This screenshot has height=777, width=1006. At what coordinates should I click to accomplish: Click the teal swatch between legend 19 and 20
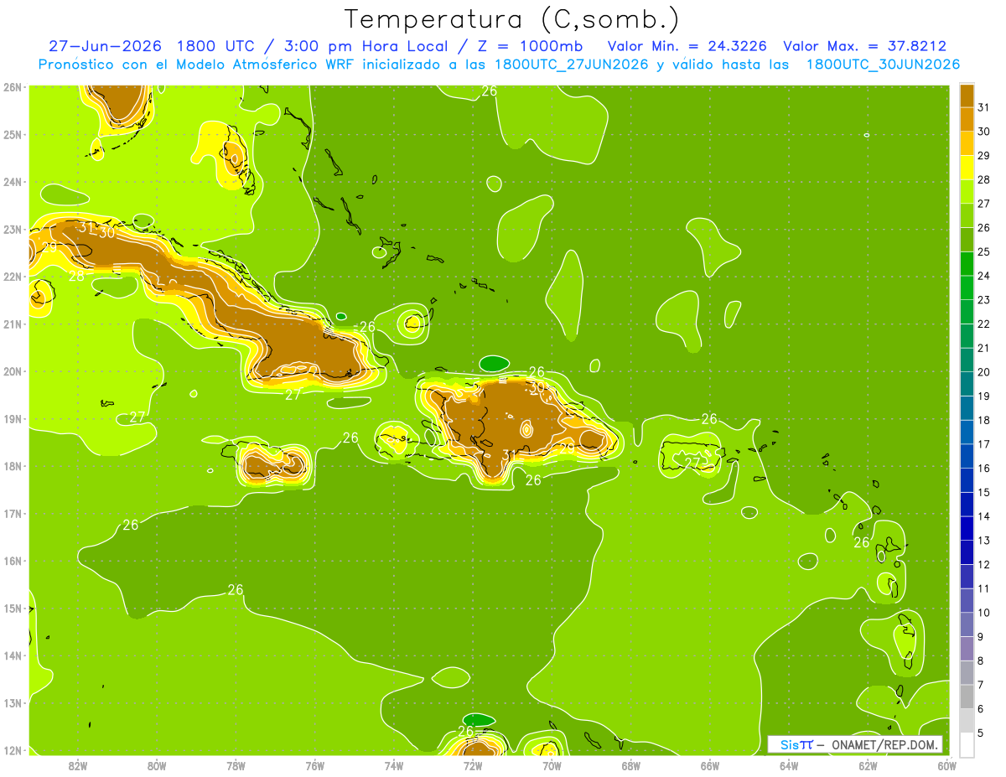pyautogui.click(x=967, y=384)
